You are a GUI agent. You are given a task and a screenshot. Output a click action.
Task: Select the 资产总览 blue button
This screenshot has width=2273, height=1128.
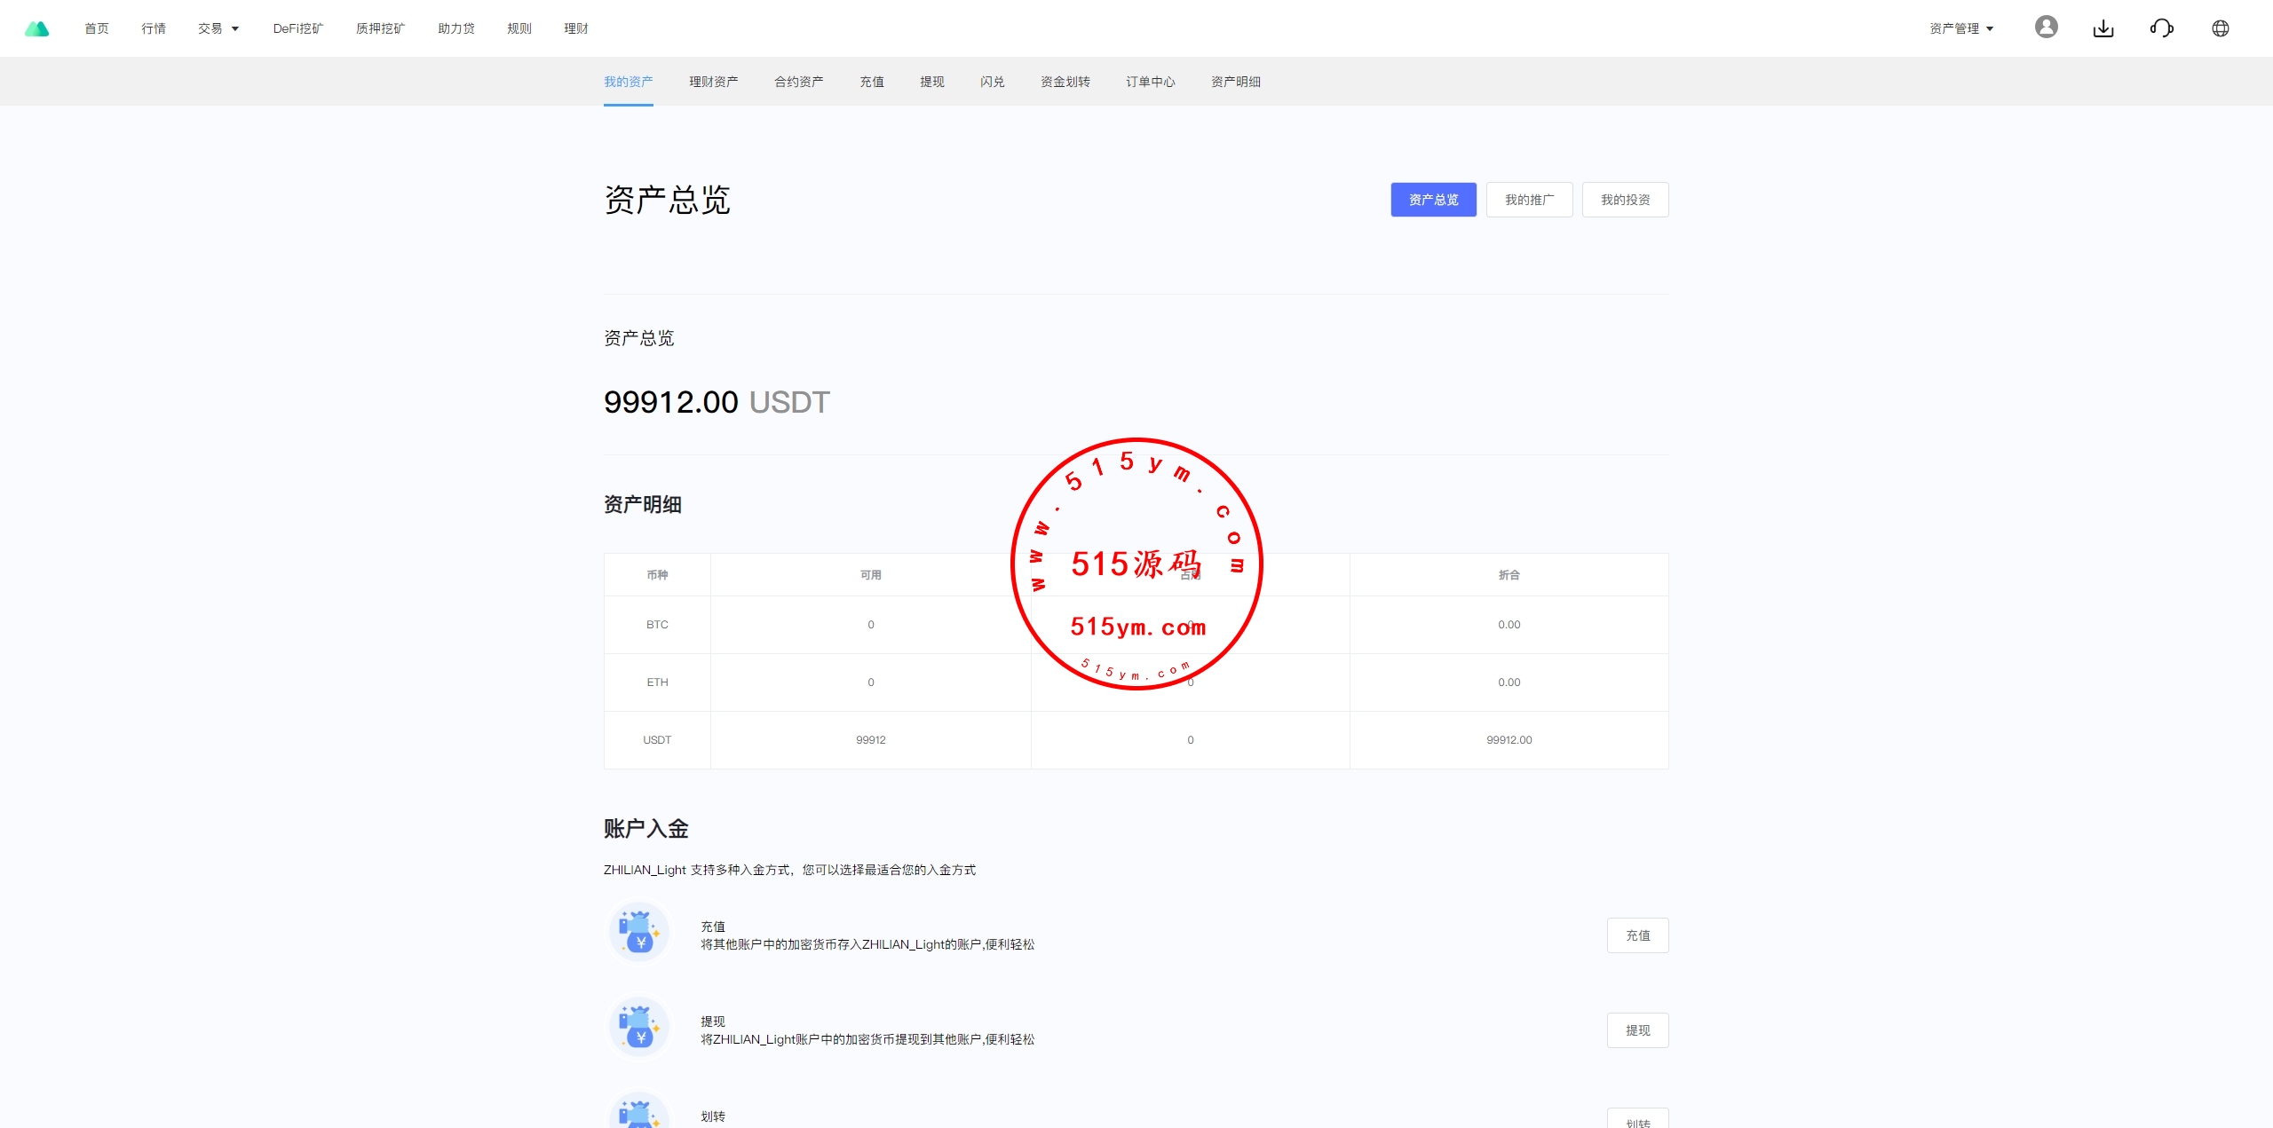pos(1433,200)
